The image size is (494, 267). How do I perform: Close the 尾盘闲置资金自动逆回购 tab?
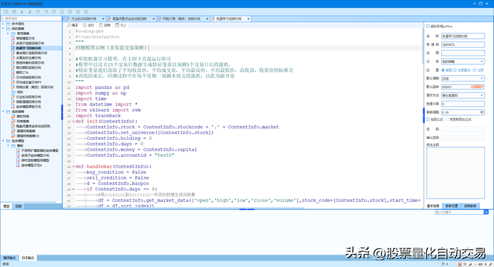(x=154, y=19)
